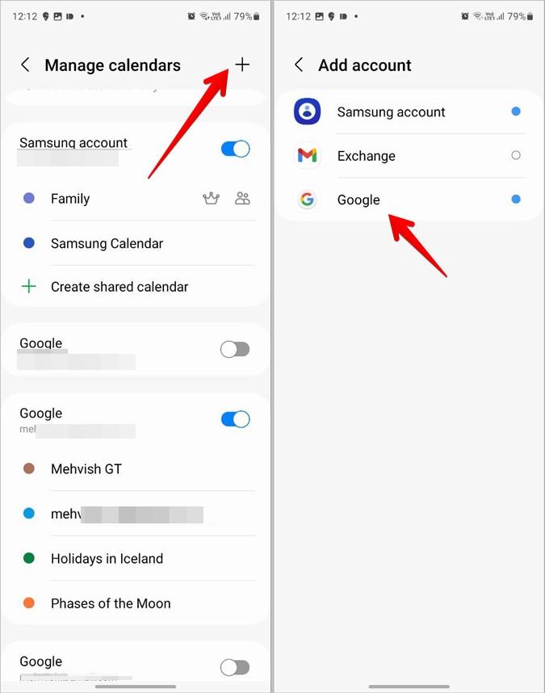
Task: Tap the Samsung account header label
Action: 73,142
